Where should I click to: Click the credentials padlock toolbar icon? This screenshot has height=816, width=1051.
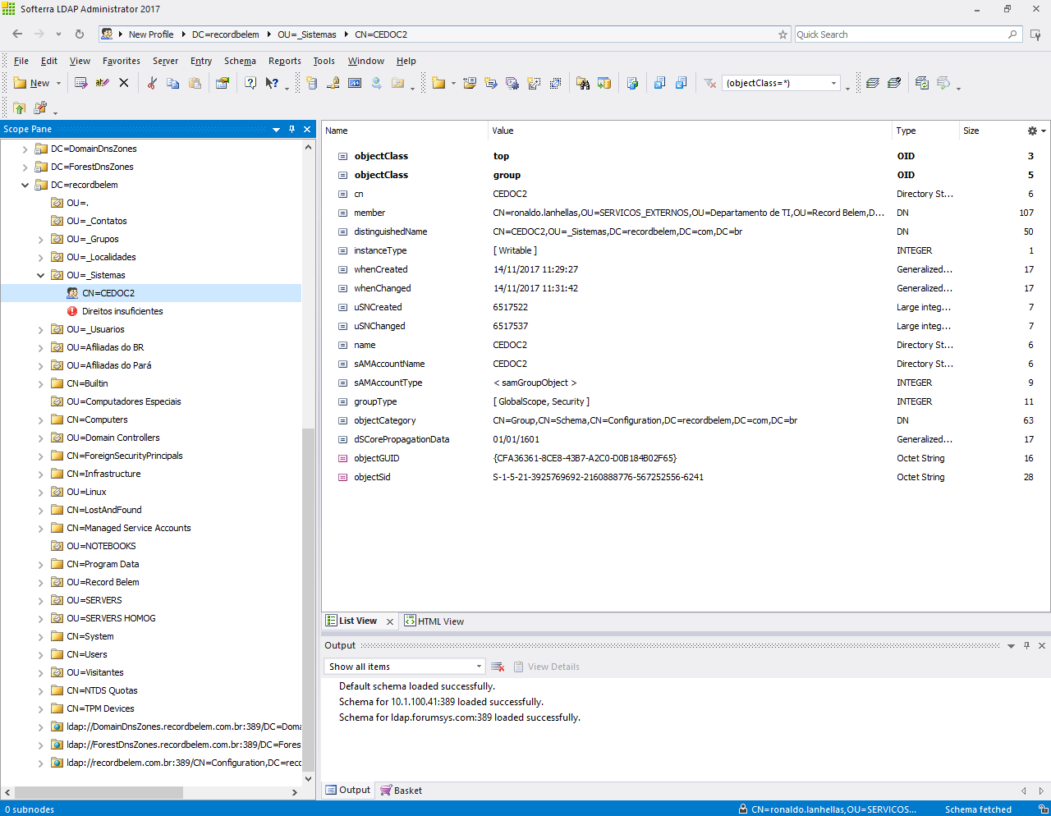click(x=333, y=83)
